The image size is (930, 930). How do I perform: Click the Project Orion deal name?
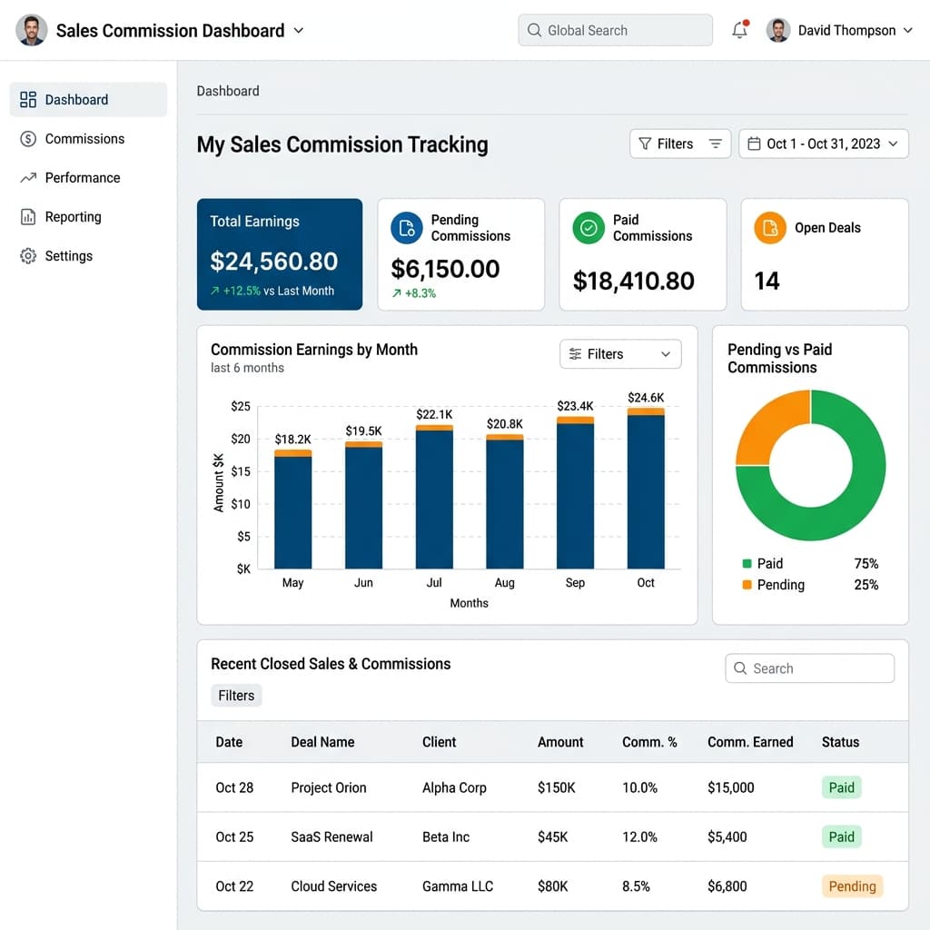(329, 787)
